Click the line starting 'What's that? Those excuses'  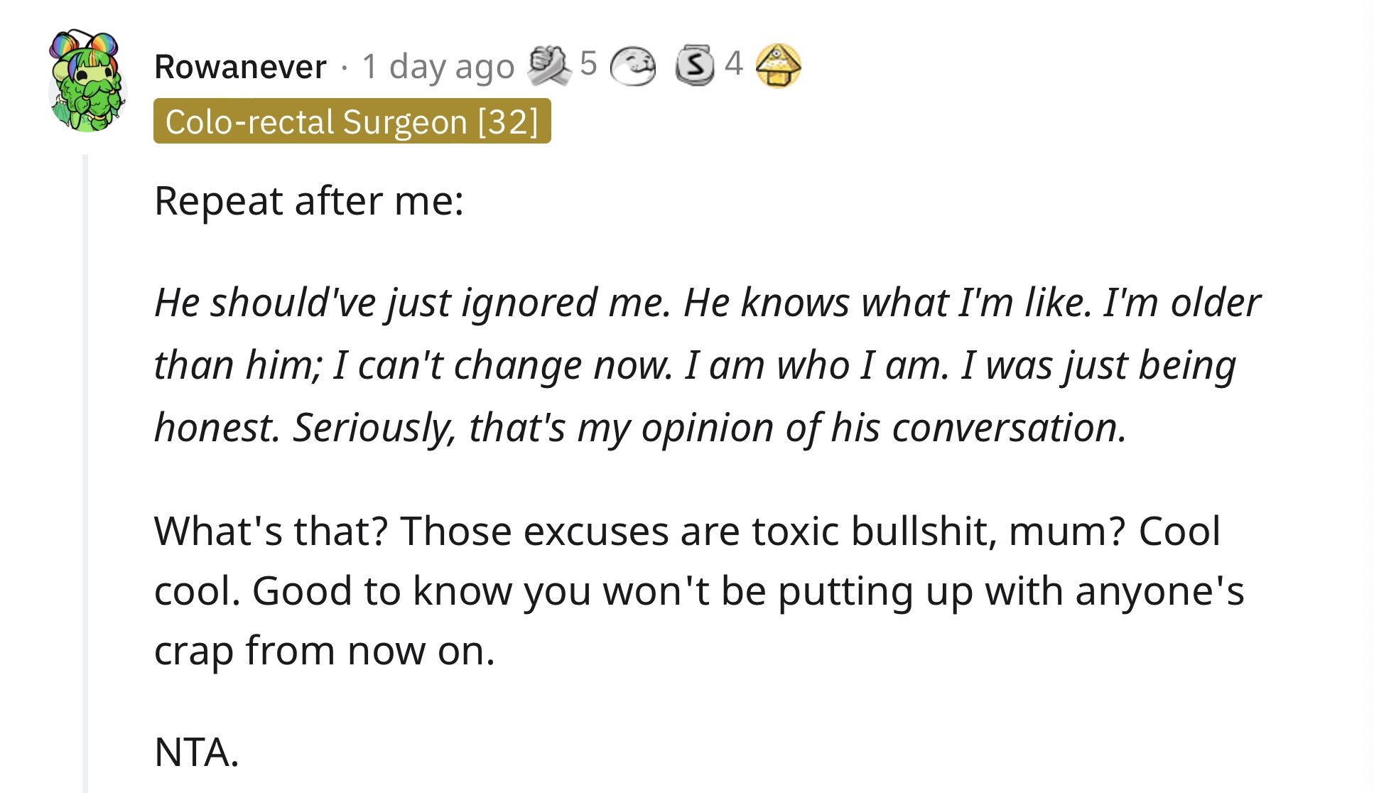[x=687, y=532]
